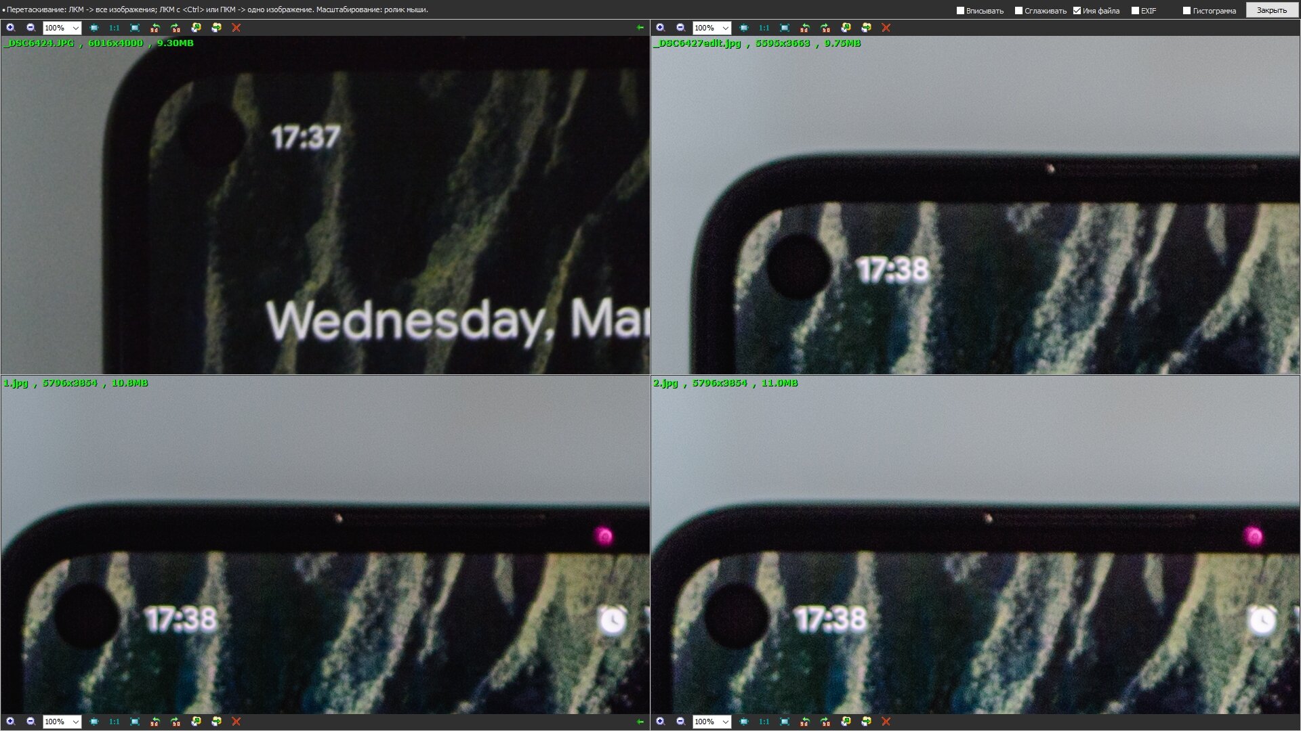1301x731 pixels.
Task: Enable the Гистограмма checkbox
Action: point(1186,10)
